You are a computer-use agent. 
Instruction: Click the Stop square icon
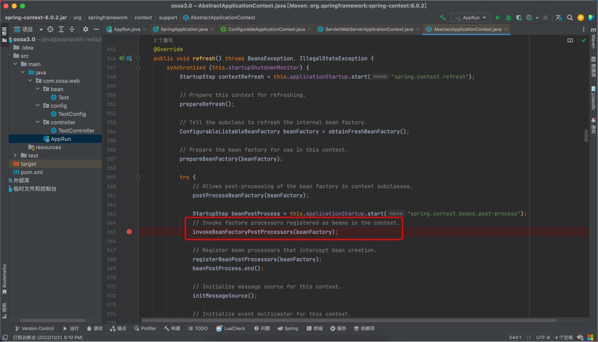point(545,18)
